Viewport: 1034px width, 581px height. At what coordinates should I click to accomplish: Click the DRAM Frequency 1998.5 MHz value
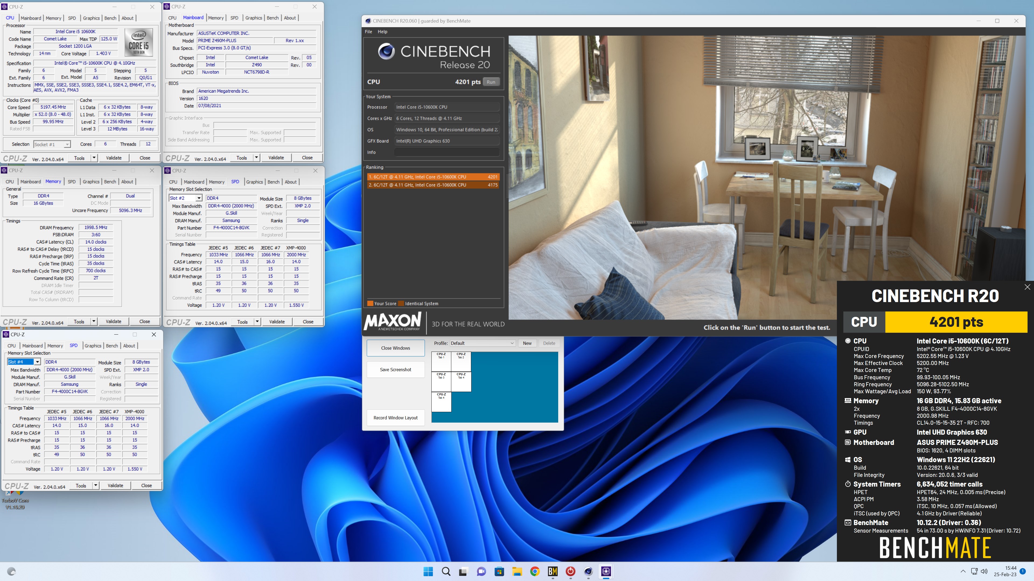tap(96, 227)
